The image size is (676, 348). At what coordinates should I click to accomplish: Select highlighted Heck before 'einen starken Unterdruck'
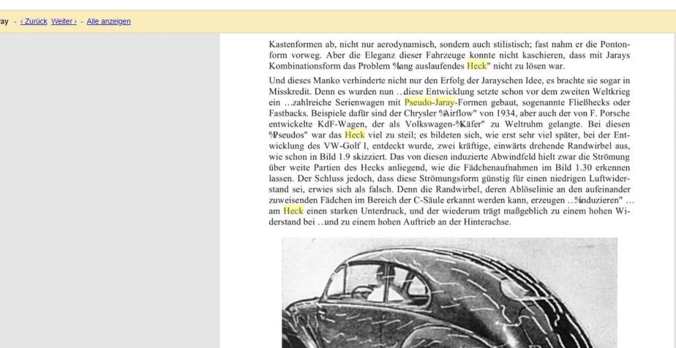click(x=293, y=211)
